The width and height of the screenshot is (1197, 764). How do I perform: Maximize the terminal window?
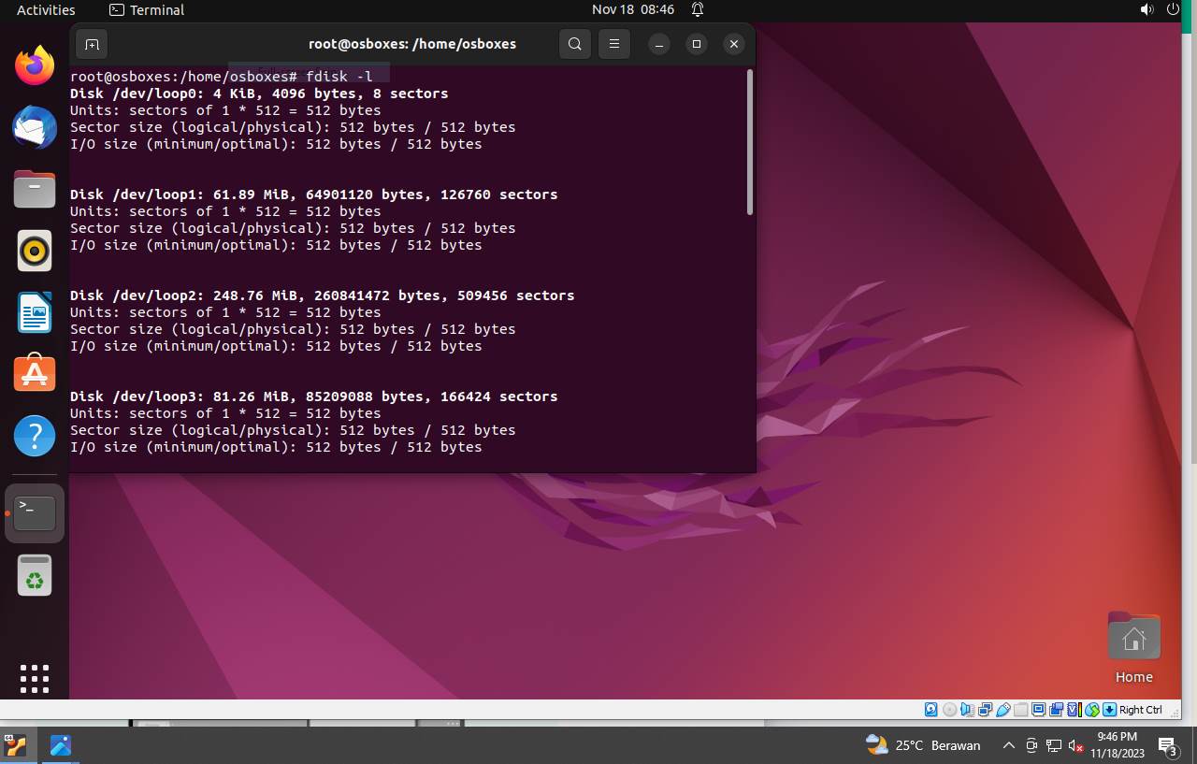click(696, 44)
